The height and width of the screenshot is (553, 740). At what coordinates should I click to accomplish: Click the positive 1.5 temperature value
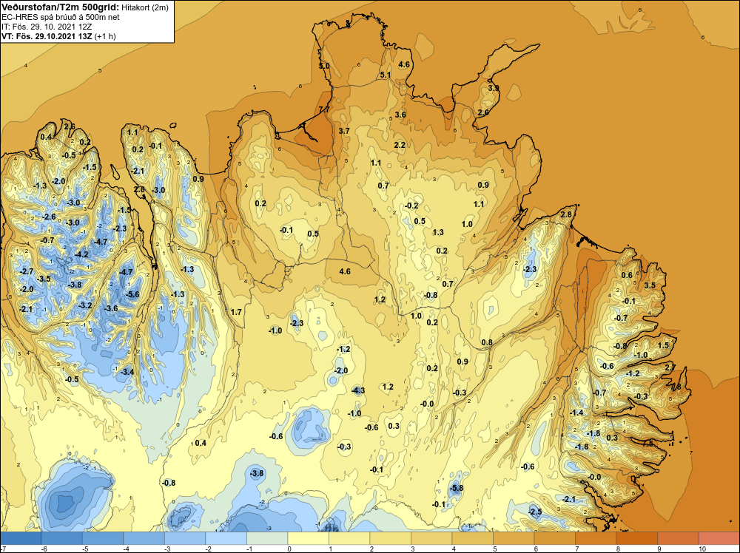coord(663,345)
